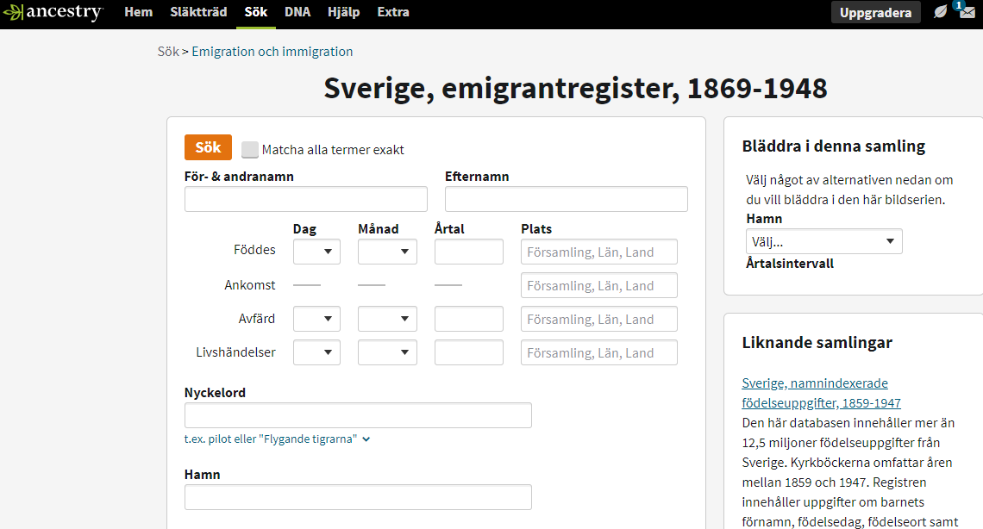This screenshot has width=983, height=529.
Task: Open the Föddes Dag dropdown
Action: tap(316, 252)
